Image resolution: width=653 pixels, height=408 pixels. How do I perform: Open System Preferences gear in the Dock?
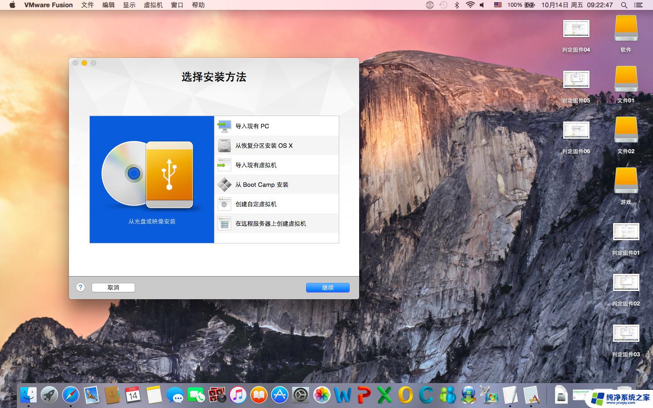(301, 395)
